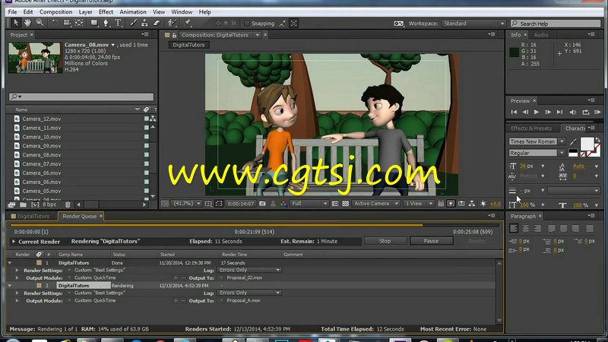This screenshot has width=608, height=342.
Task: Toggle pixel aspect ratio correction
Action: [441, 204]
